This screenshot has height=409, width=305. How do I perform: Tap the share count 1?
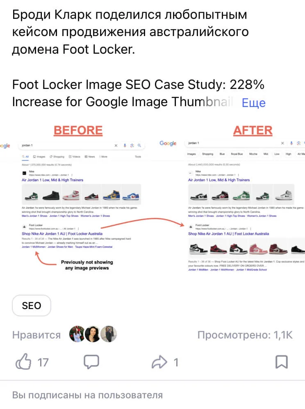tap(176, 362)
